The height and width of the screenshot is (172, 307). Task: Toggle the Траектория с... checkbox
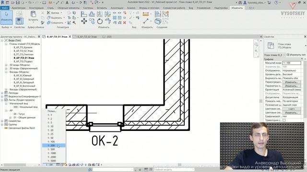(284, 120)
